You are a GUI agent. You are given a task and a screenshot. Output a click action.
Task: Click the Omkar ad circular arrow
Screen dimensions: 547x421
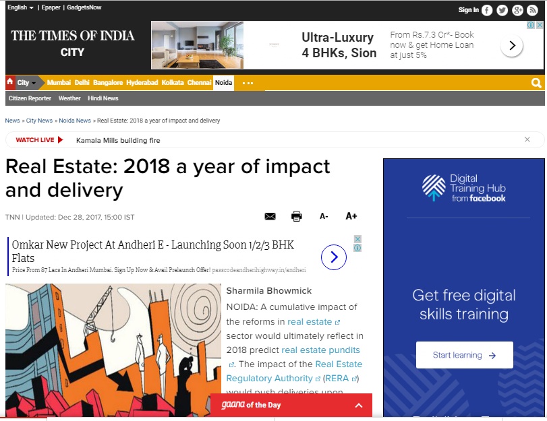[x=334, y=257]
